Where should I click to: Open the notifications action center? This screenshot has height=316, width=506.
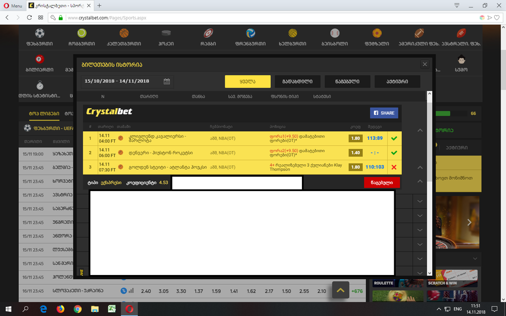tap(494, 309)
